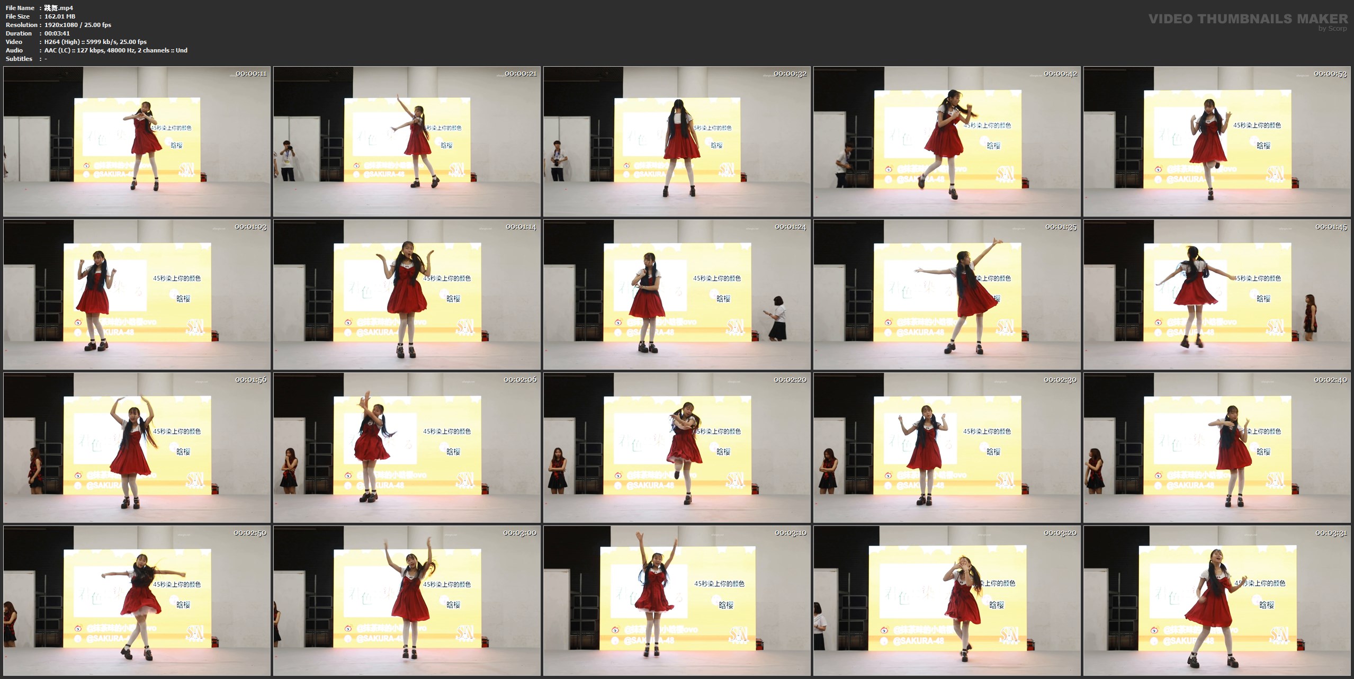Image resolution: width=1354 pixels, height=679 pixels.
Task: Click the thumbnail at 00:03:10
Action: coord(677,601)
